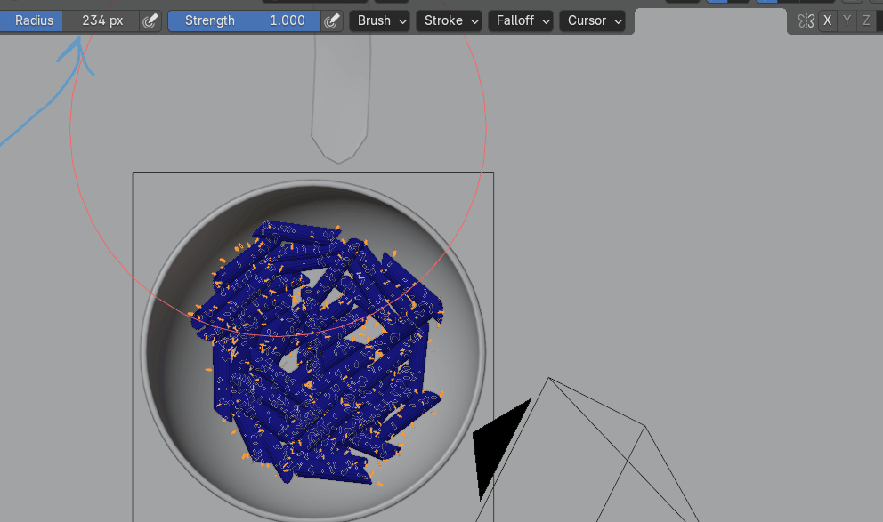The width and height of the screenshot is (883, 522).
Task: Open the Falloff dropdown panel
Action: (x=520, y=20)
